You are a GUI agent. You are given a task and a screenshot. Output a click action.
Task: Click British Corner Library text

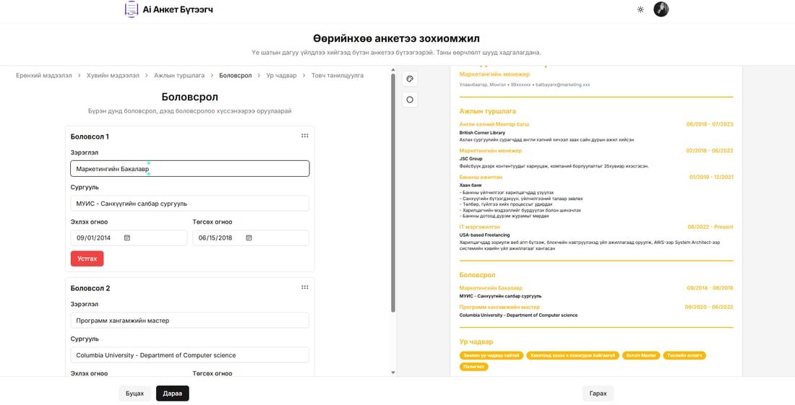[482, 133]
